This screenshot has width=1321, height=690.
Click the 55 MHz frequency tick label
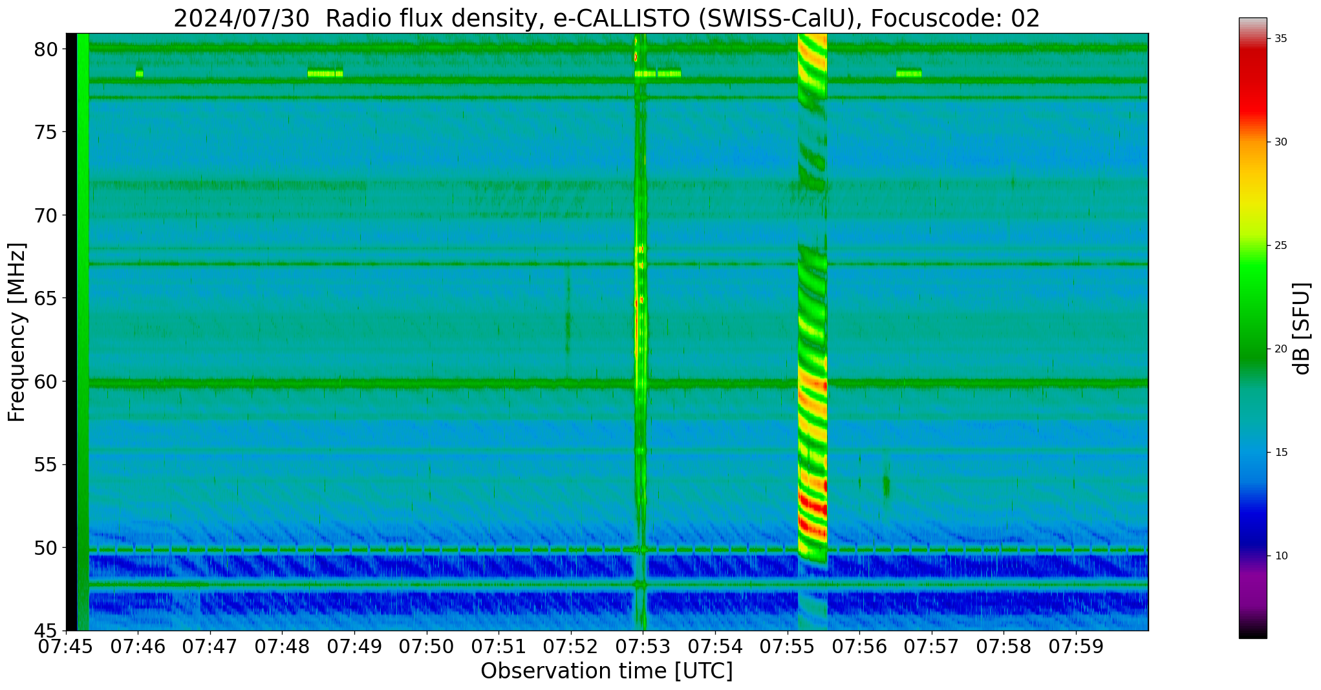(45, 465)
